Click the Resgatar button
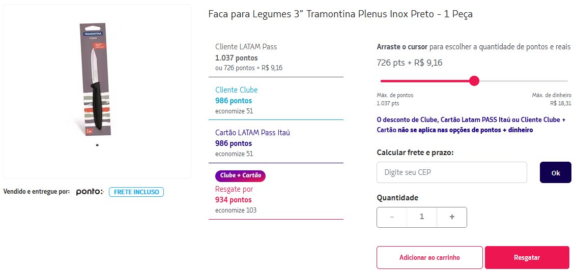Viewport: 575px width, 271px height. tap(527, 257)
